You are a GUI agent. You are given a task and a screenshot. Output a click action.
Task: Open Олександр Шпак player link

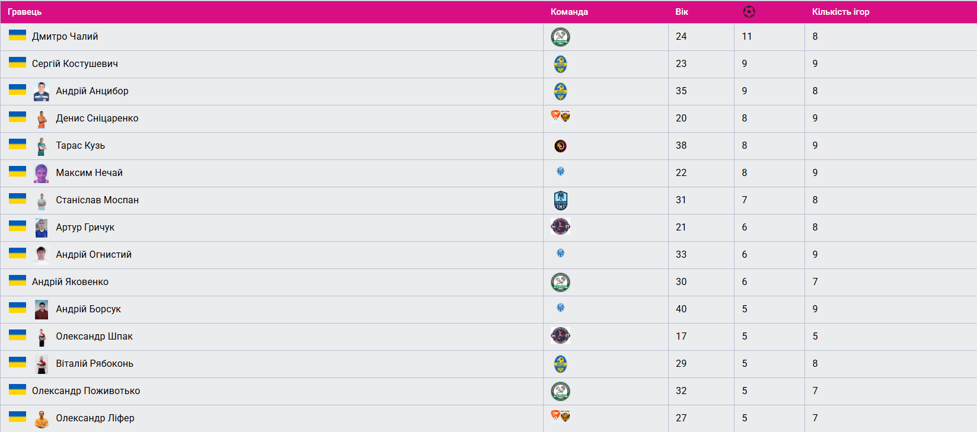click(x=94, y=337)
